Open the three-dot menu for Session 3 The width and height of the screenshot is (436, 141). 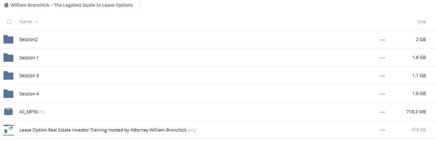[x=382, y=76]
